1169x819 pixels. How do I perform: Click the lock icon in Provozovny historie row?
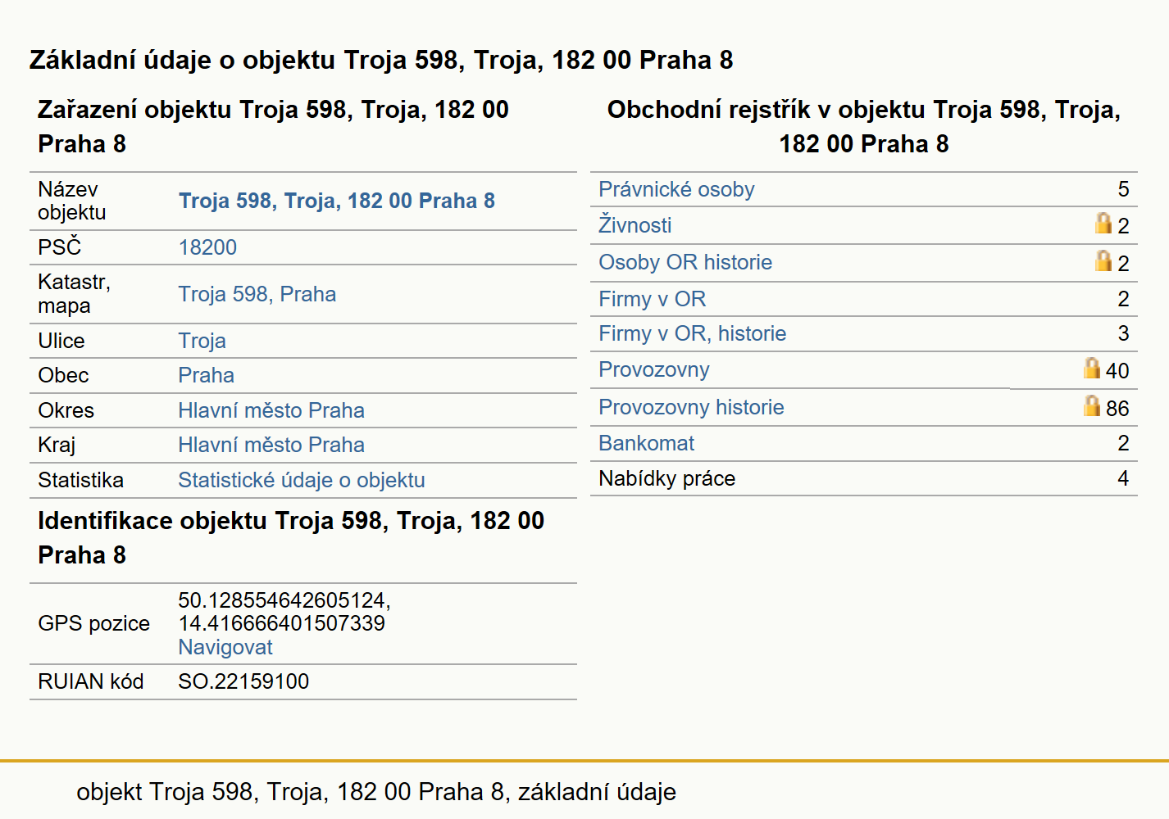click(1092, 406)
